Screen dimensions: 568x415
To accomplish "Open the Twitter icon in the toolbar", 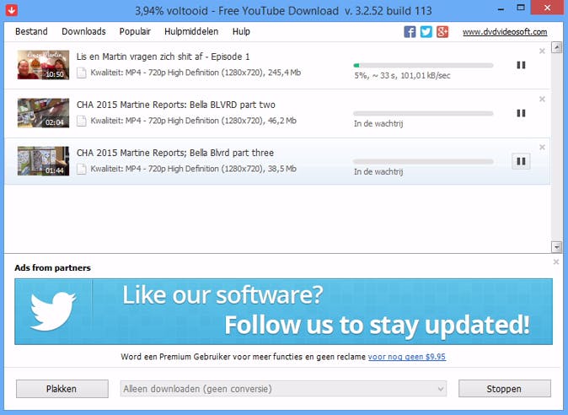I will [426, 32].
